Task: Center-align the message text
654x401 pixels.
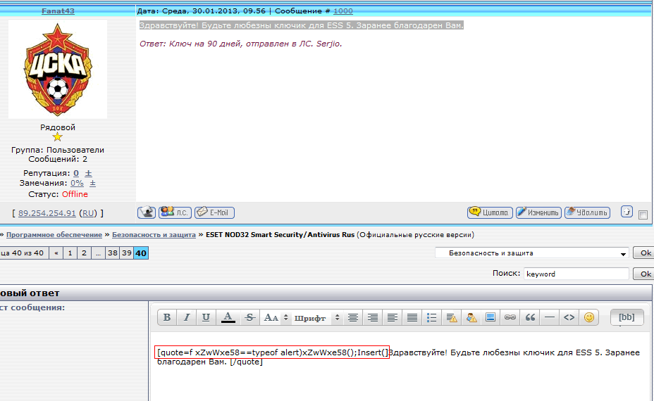Action: tap(353, 317)
